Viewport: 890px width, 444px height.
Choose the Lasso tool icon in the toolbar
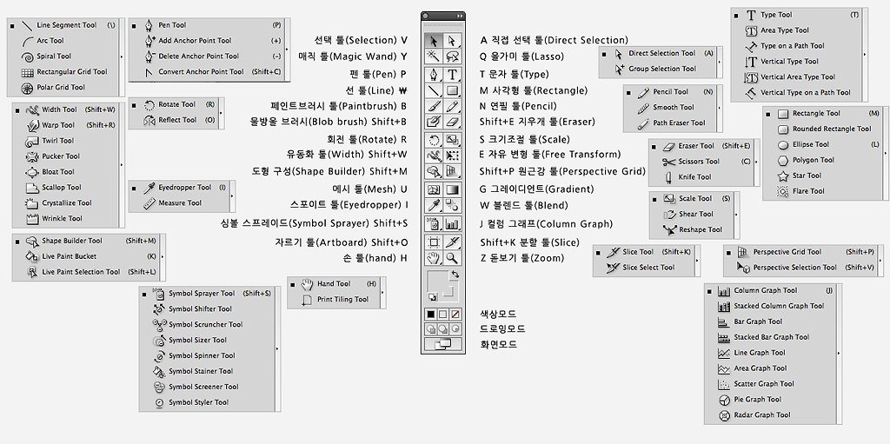452,56
